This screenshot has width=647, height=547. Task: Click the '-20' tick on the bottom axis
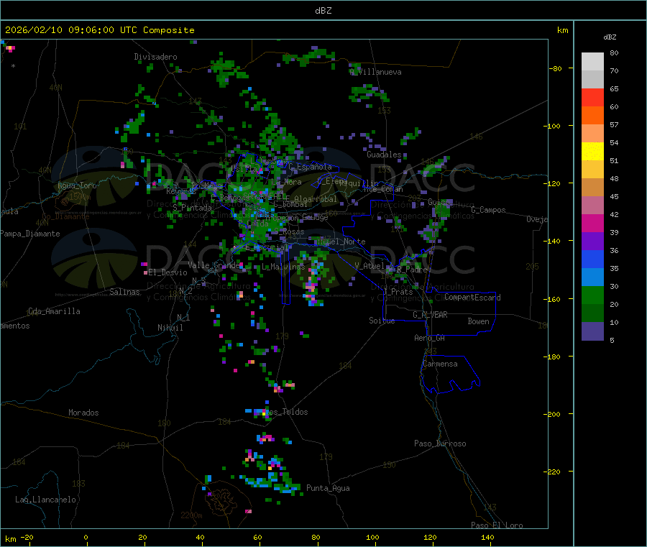(27, 537)
